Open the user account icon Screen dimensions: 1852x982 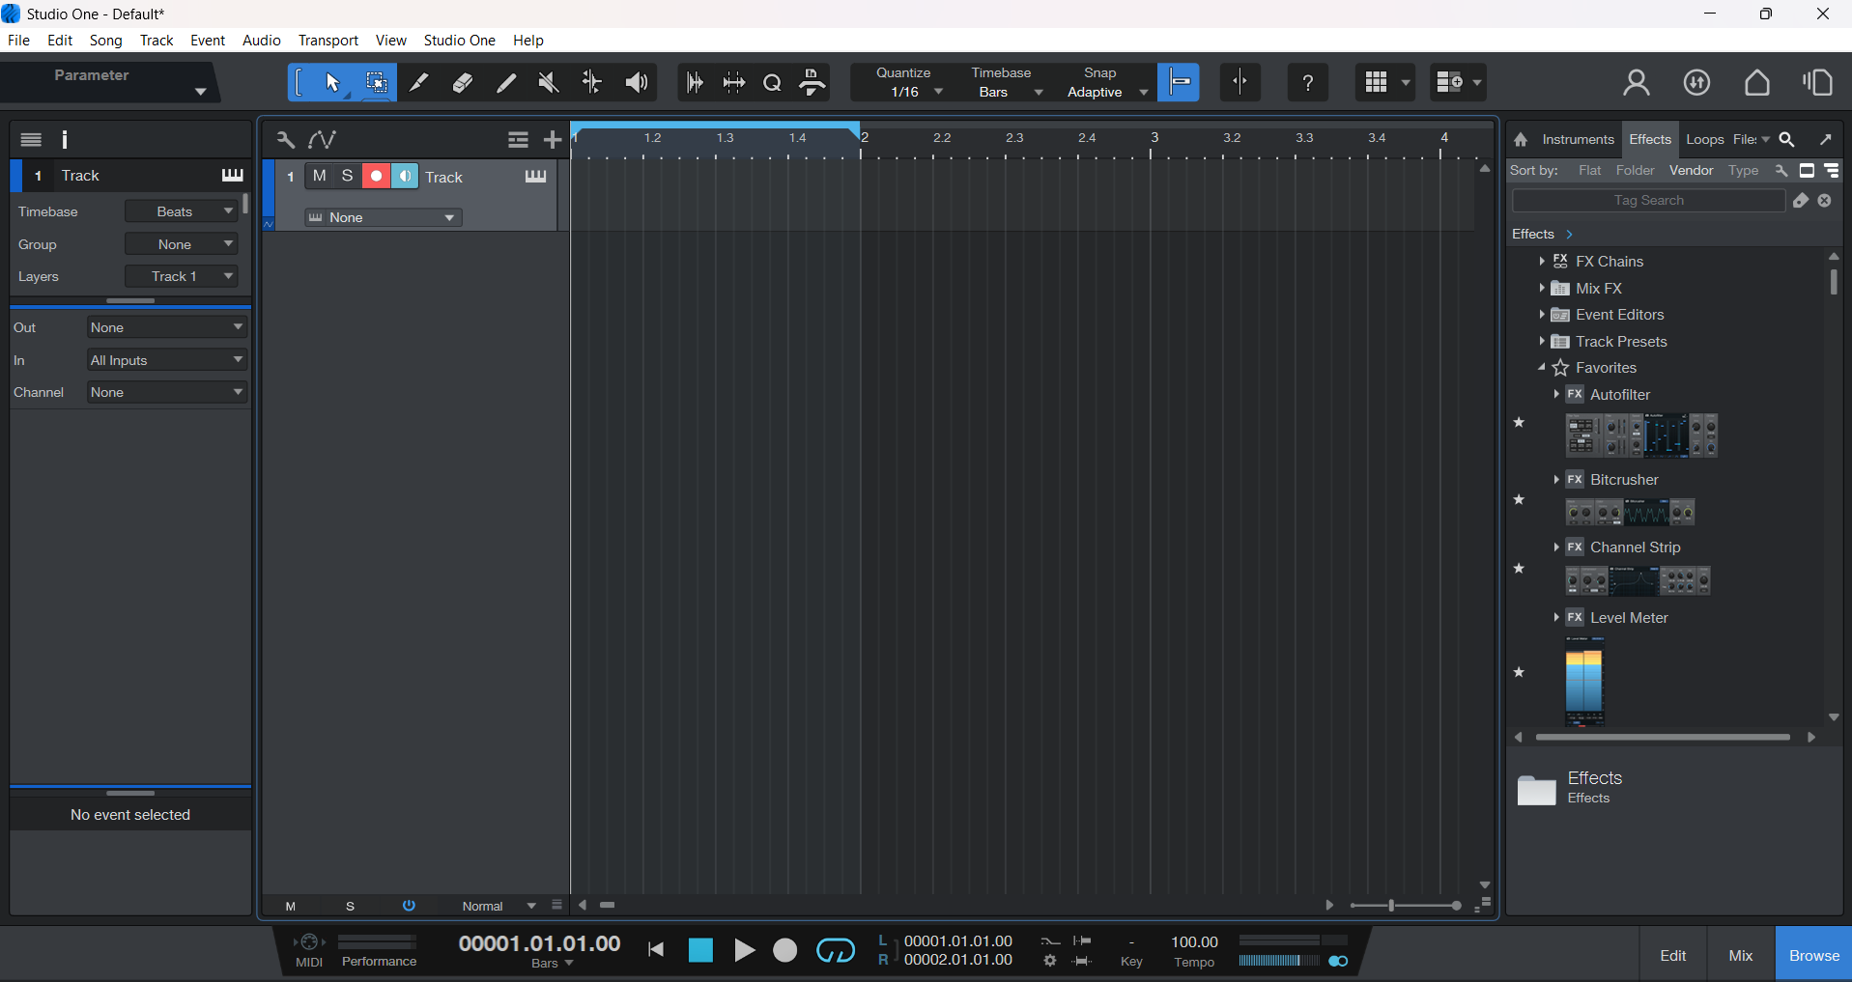pyautogui.click(x=1637, y=83)
